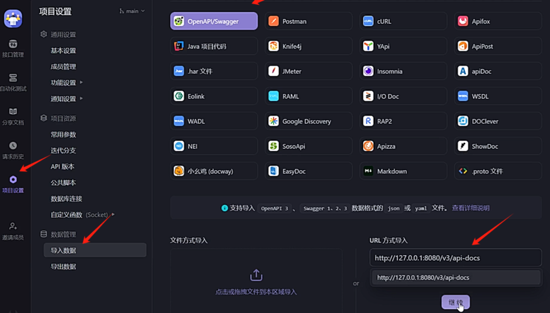The image size is (550, 313).
Task: Open the 分享文档 sidebar section
Action: tap(13, 117)
